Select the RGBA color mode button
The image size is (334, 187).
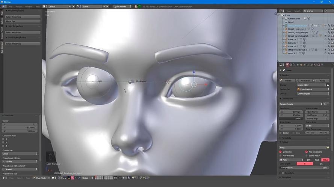click(325, 160)
